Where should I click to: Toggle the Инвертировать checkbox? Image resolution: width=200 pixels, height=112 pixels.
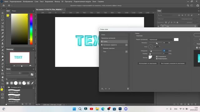click(157, 59)
